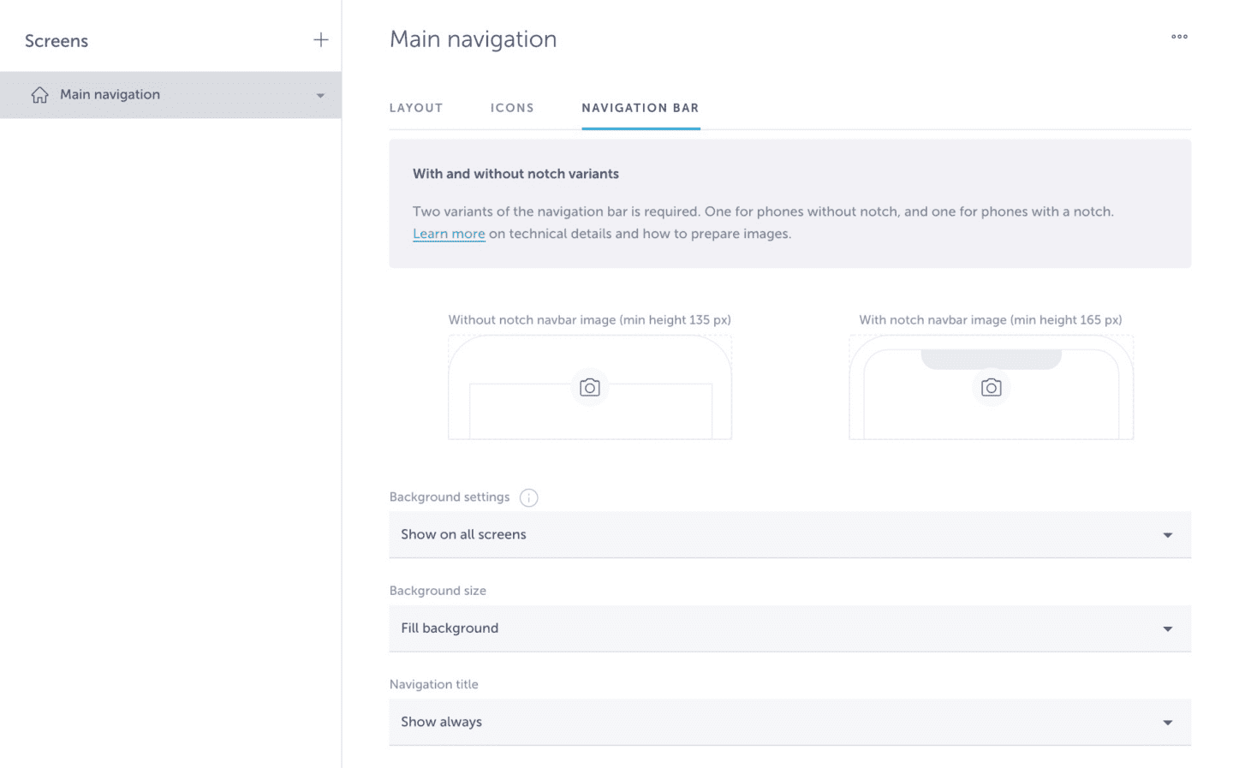Open the Show always navigation title dropdown
1233x768 pixels.
pos(789,722)
